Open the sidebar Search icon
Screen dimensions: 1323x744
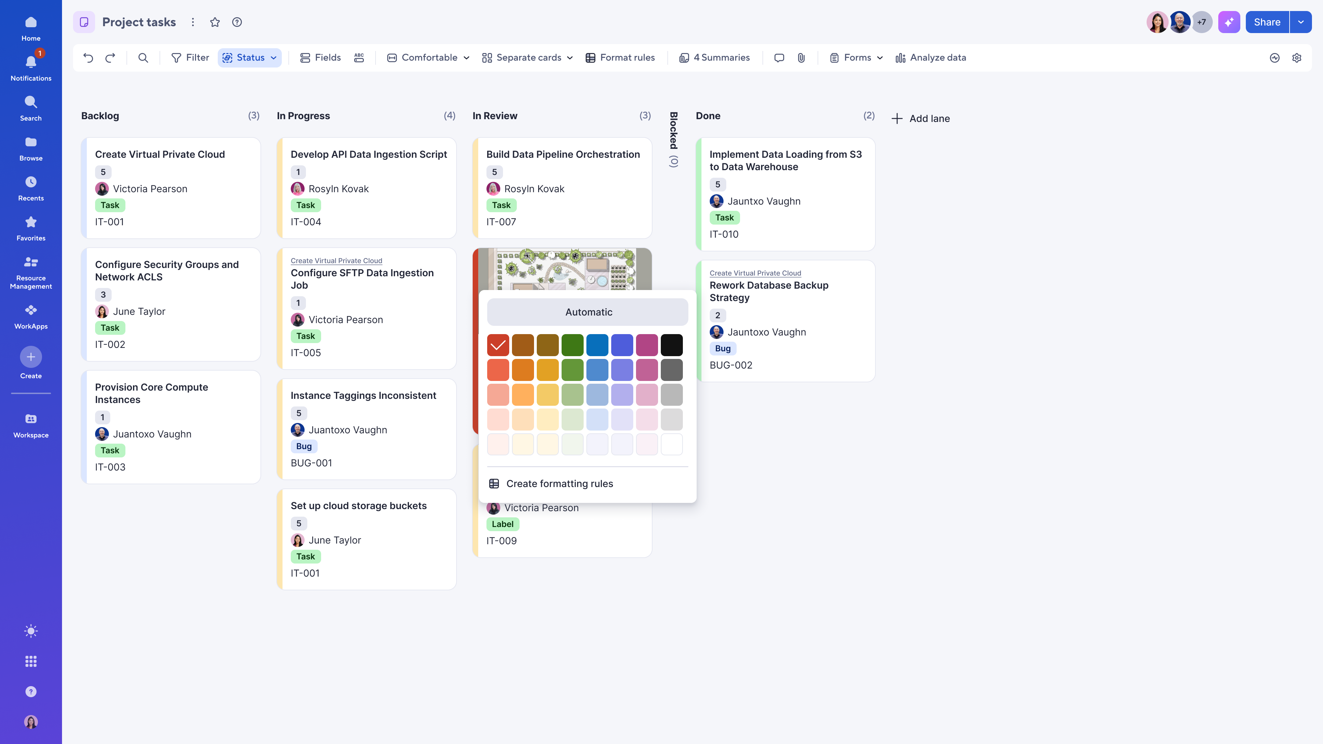click(31, 102)
